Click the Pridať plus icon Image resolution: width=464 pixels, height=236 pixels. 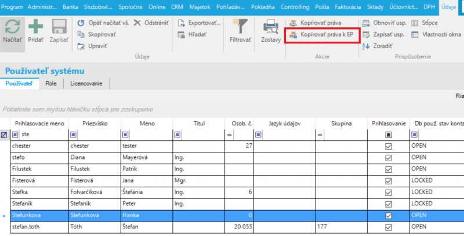[36, 27]
